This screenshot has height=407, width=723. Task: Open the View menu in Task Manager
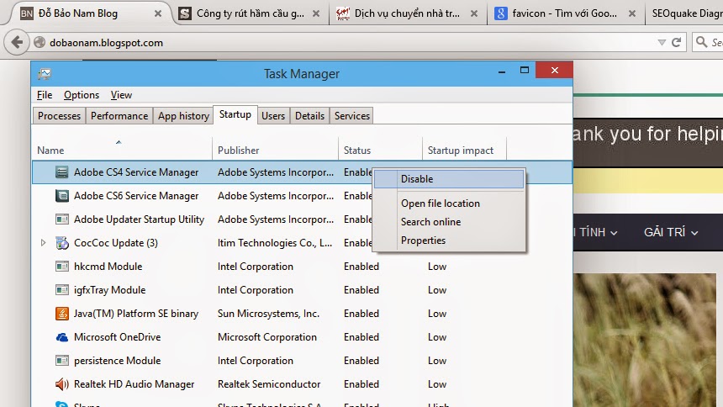pyautogui.click(x=121, y=95)
